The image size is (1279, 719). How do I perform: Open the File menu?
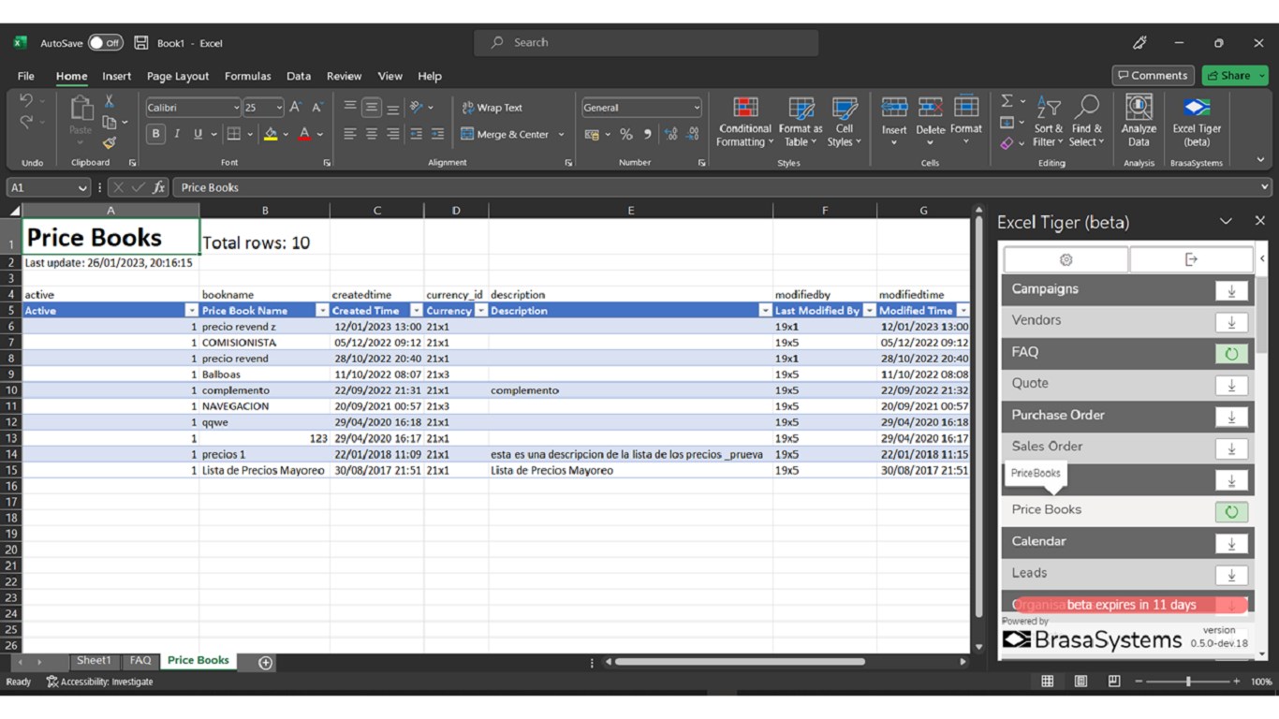[x=26, y=76]
